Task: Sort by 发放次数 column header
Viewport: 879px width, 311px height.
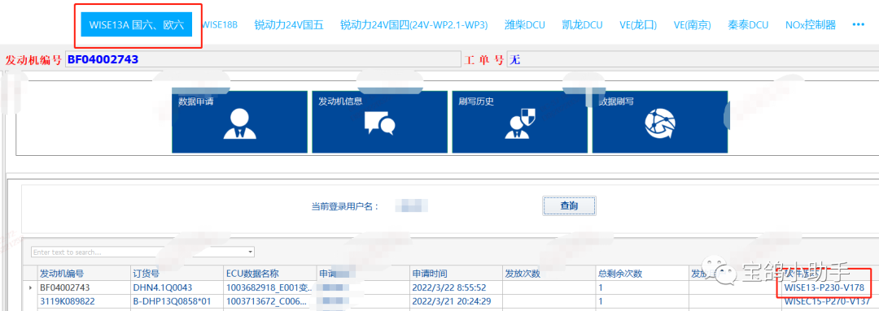Action: click(x=549, y=274)
